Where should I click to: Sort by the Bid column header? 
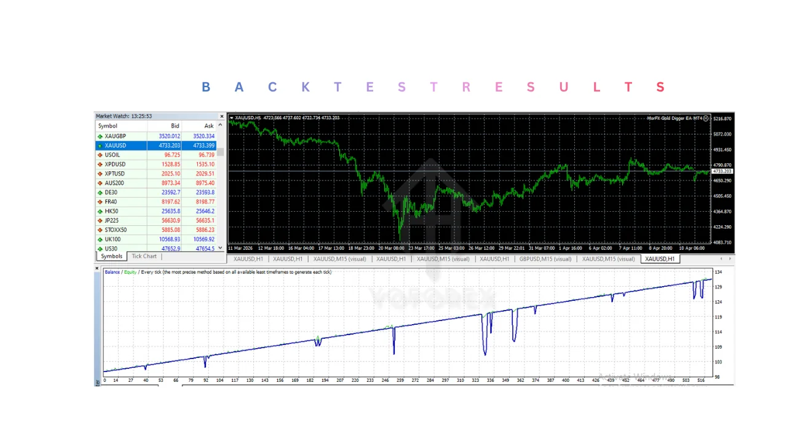[x=175, y=126]
